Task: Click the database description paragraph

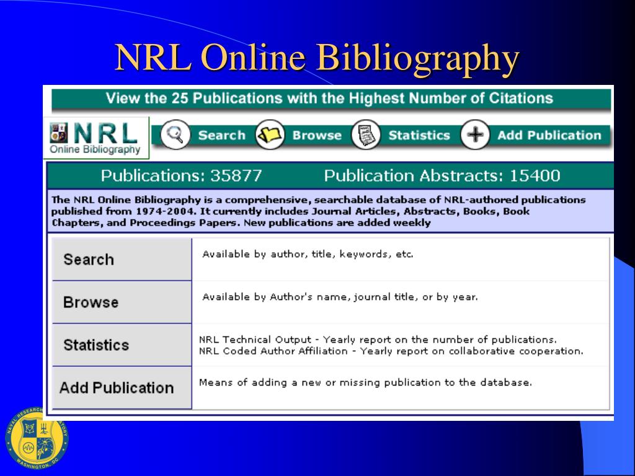Action: coord(318,211)
